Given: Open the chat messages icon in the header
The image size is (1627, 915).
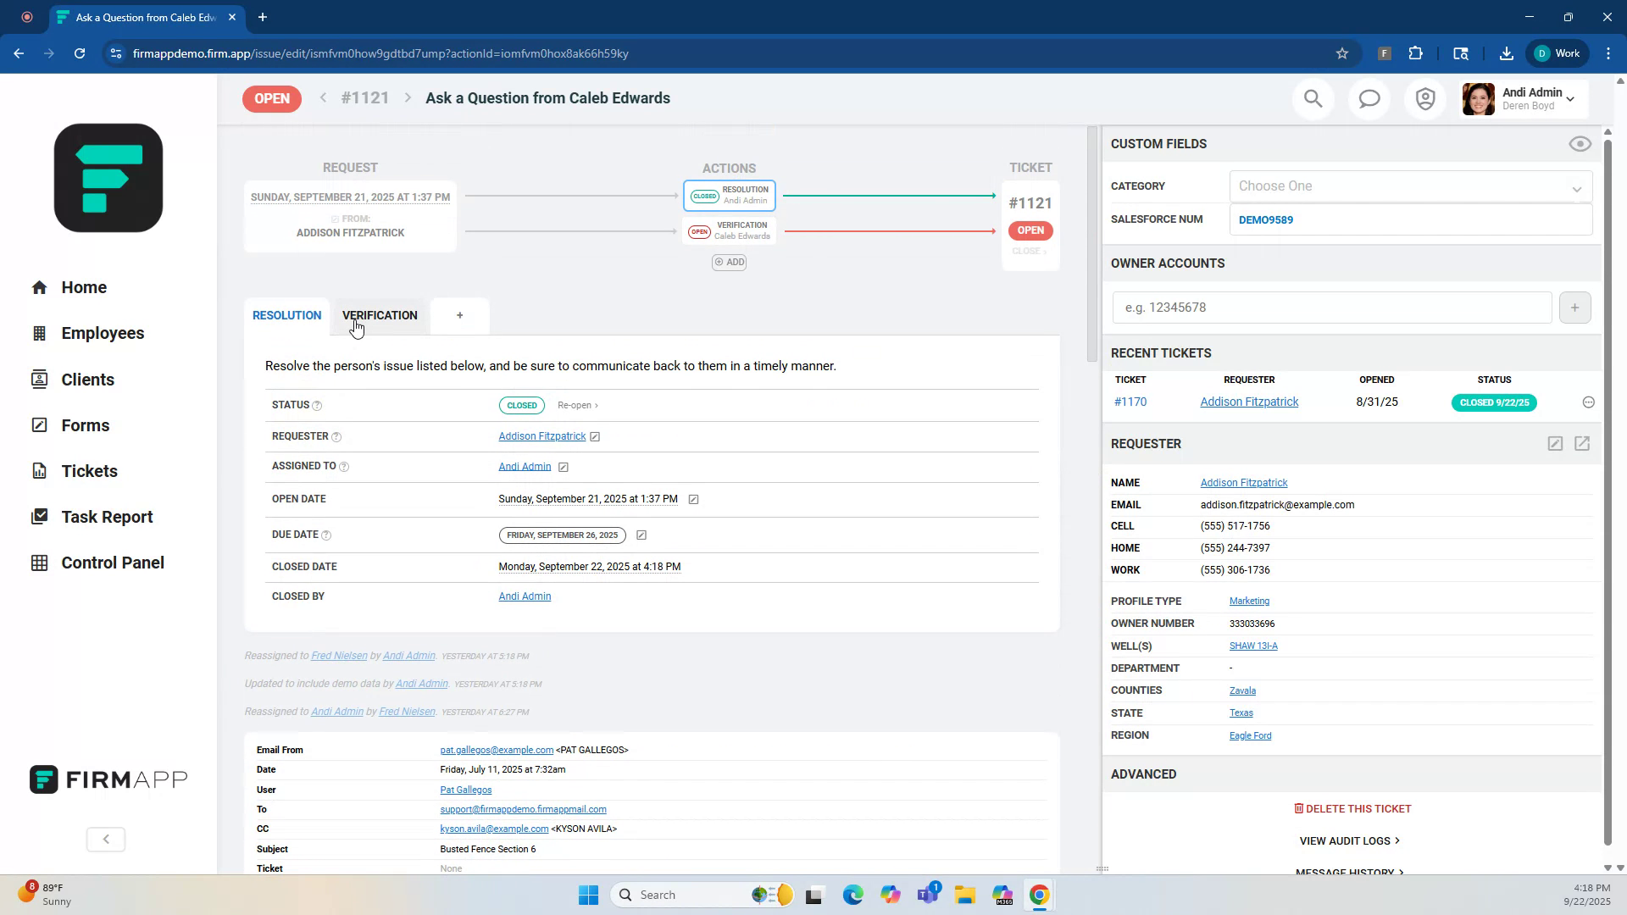Looking at the screenshot, I should (1369, 98).
